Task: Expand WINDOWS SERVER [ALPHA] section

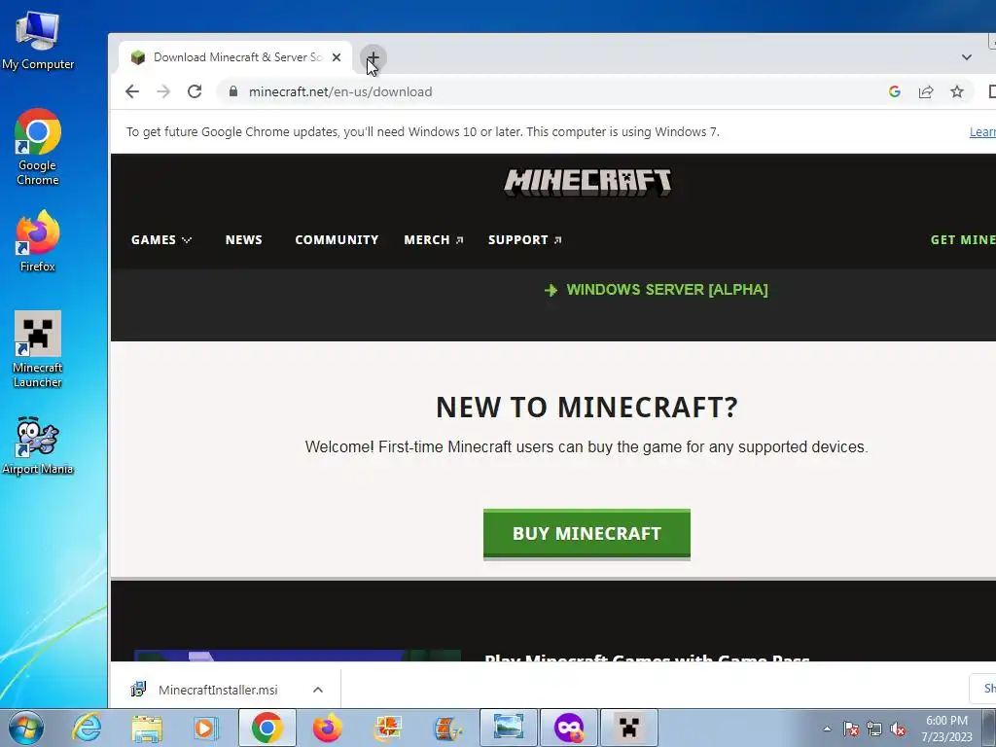Action: (657, 290)
